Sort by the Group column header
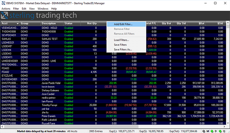 coord(30,24)
